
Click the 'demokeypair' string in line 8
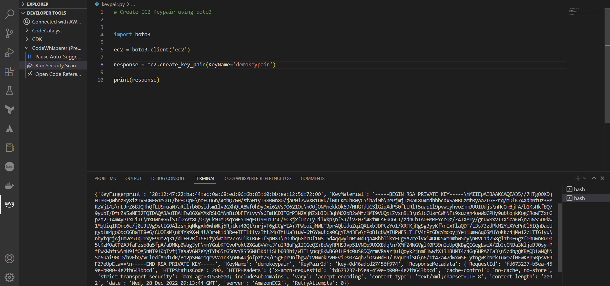click(x=253, y=64)
